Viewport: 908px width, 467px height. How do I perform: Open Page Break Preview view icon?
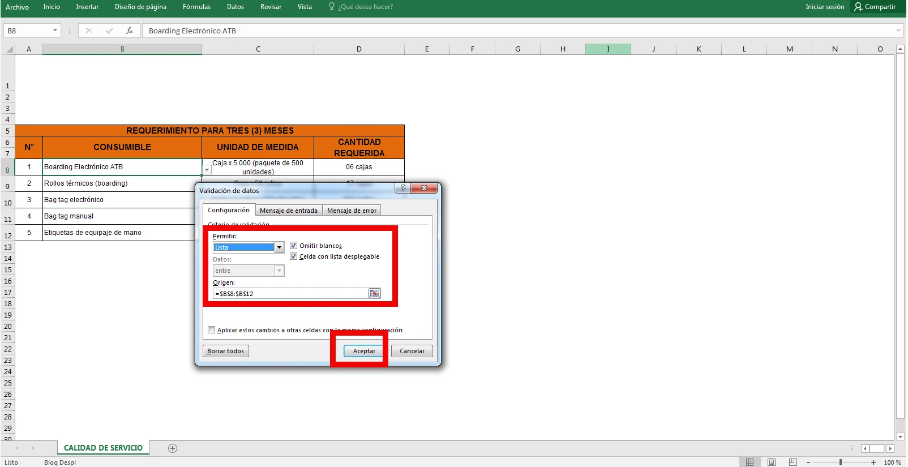[x=793, y=462]
